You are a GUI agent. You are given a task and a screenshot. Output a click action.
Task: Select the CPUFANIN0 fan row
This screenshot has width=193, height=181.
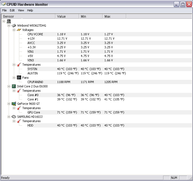click(110, 82)
